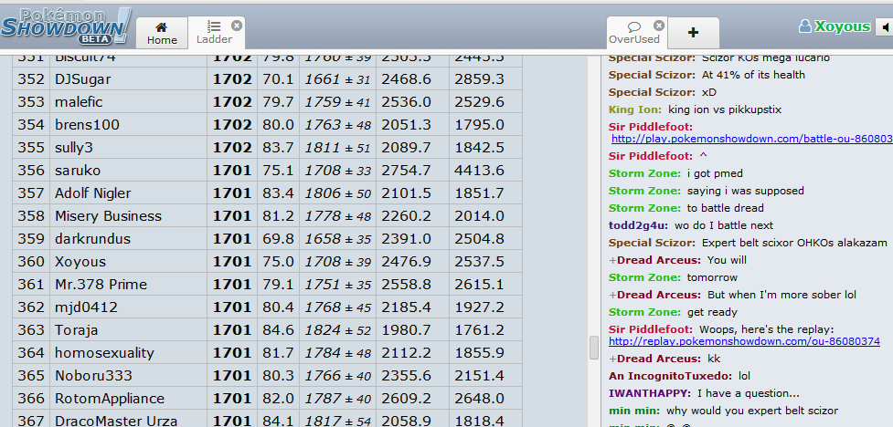Click the 2859.3 value in DJSugar's row
Viewport: 893px width, 427px height.
(479, 79)
